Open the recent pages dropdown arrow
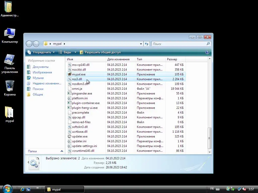258x193 pixels. 41,44
